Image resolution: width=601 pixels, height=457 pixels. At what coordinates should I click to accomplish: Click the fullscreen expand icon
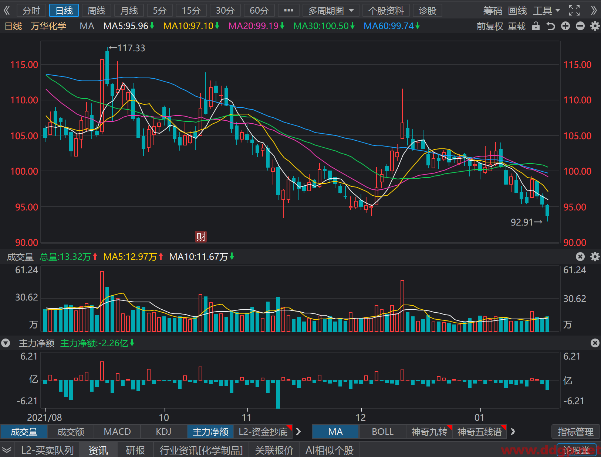point(574,10)
